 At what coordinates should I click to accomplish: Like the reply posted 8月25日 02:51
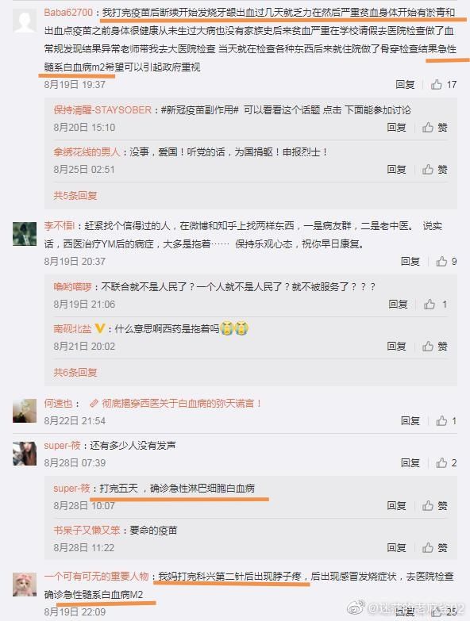pyautogui.click(x=435, y=170)
